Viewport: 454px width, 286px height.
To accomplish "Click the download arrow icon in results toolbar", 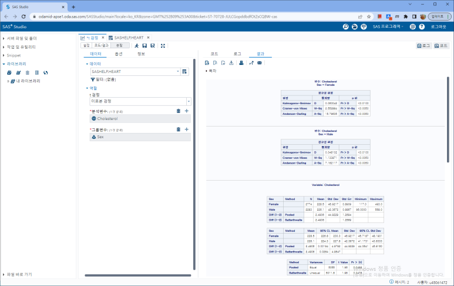I will pos(231,62).
